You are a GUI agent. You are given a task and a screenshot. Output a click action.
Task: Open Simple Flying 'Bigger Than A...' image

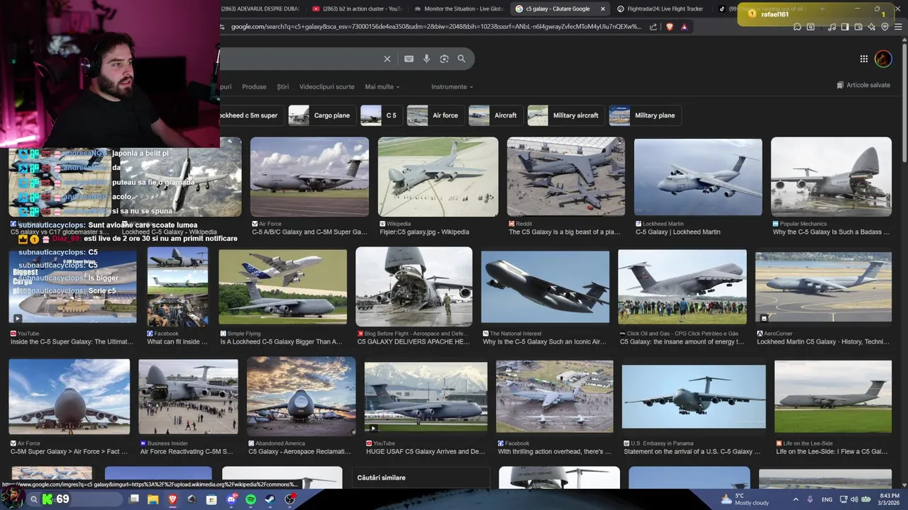pos(282,286)
